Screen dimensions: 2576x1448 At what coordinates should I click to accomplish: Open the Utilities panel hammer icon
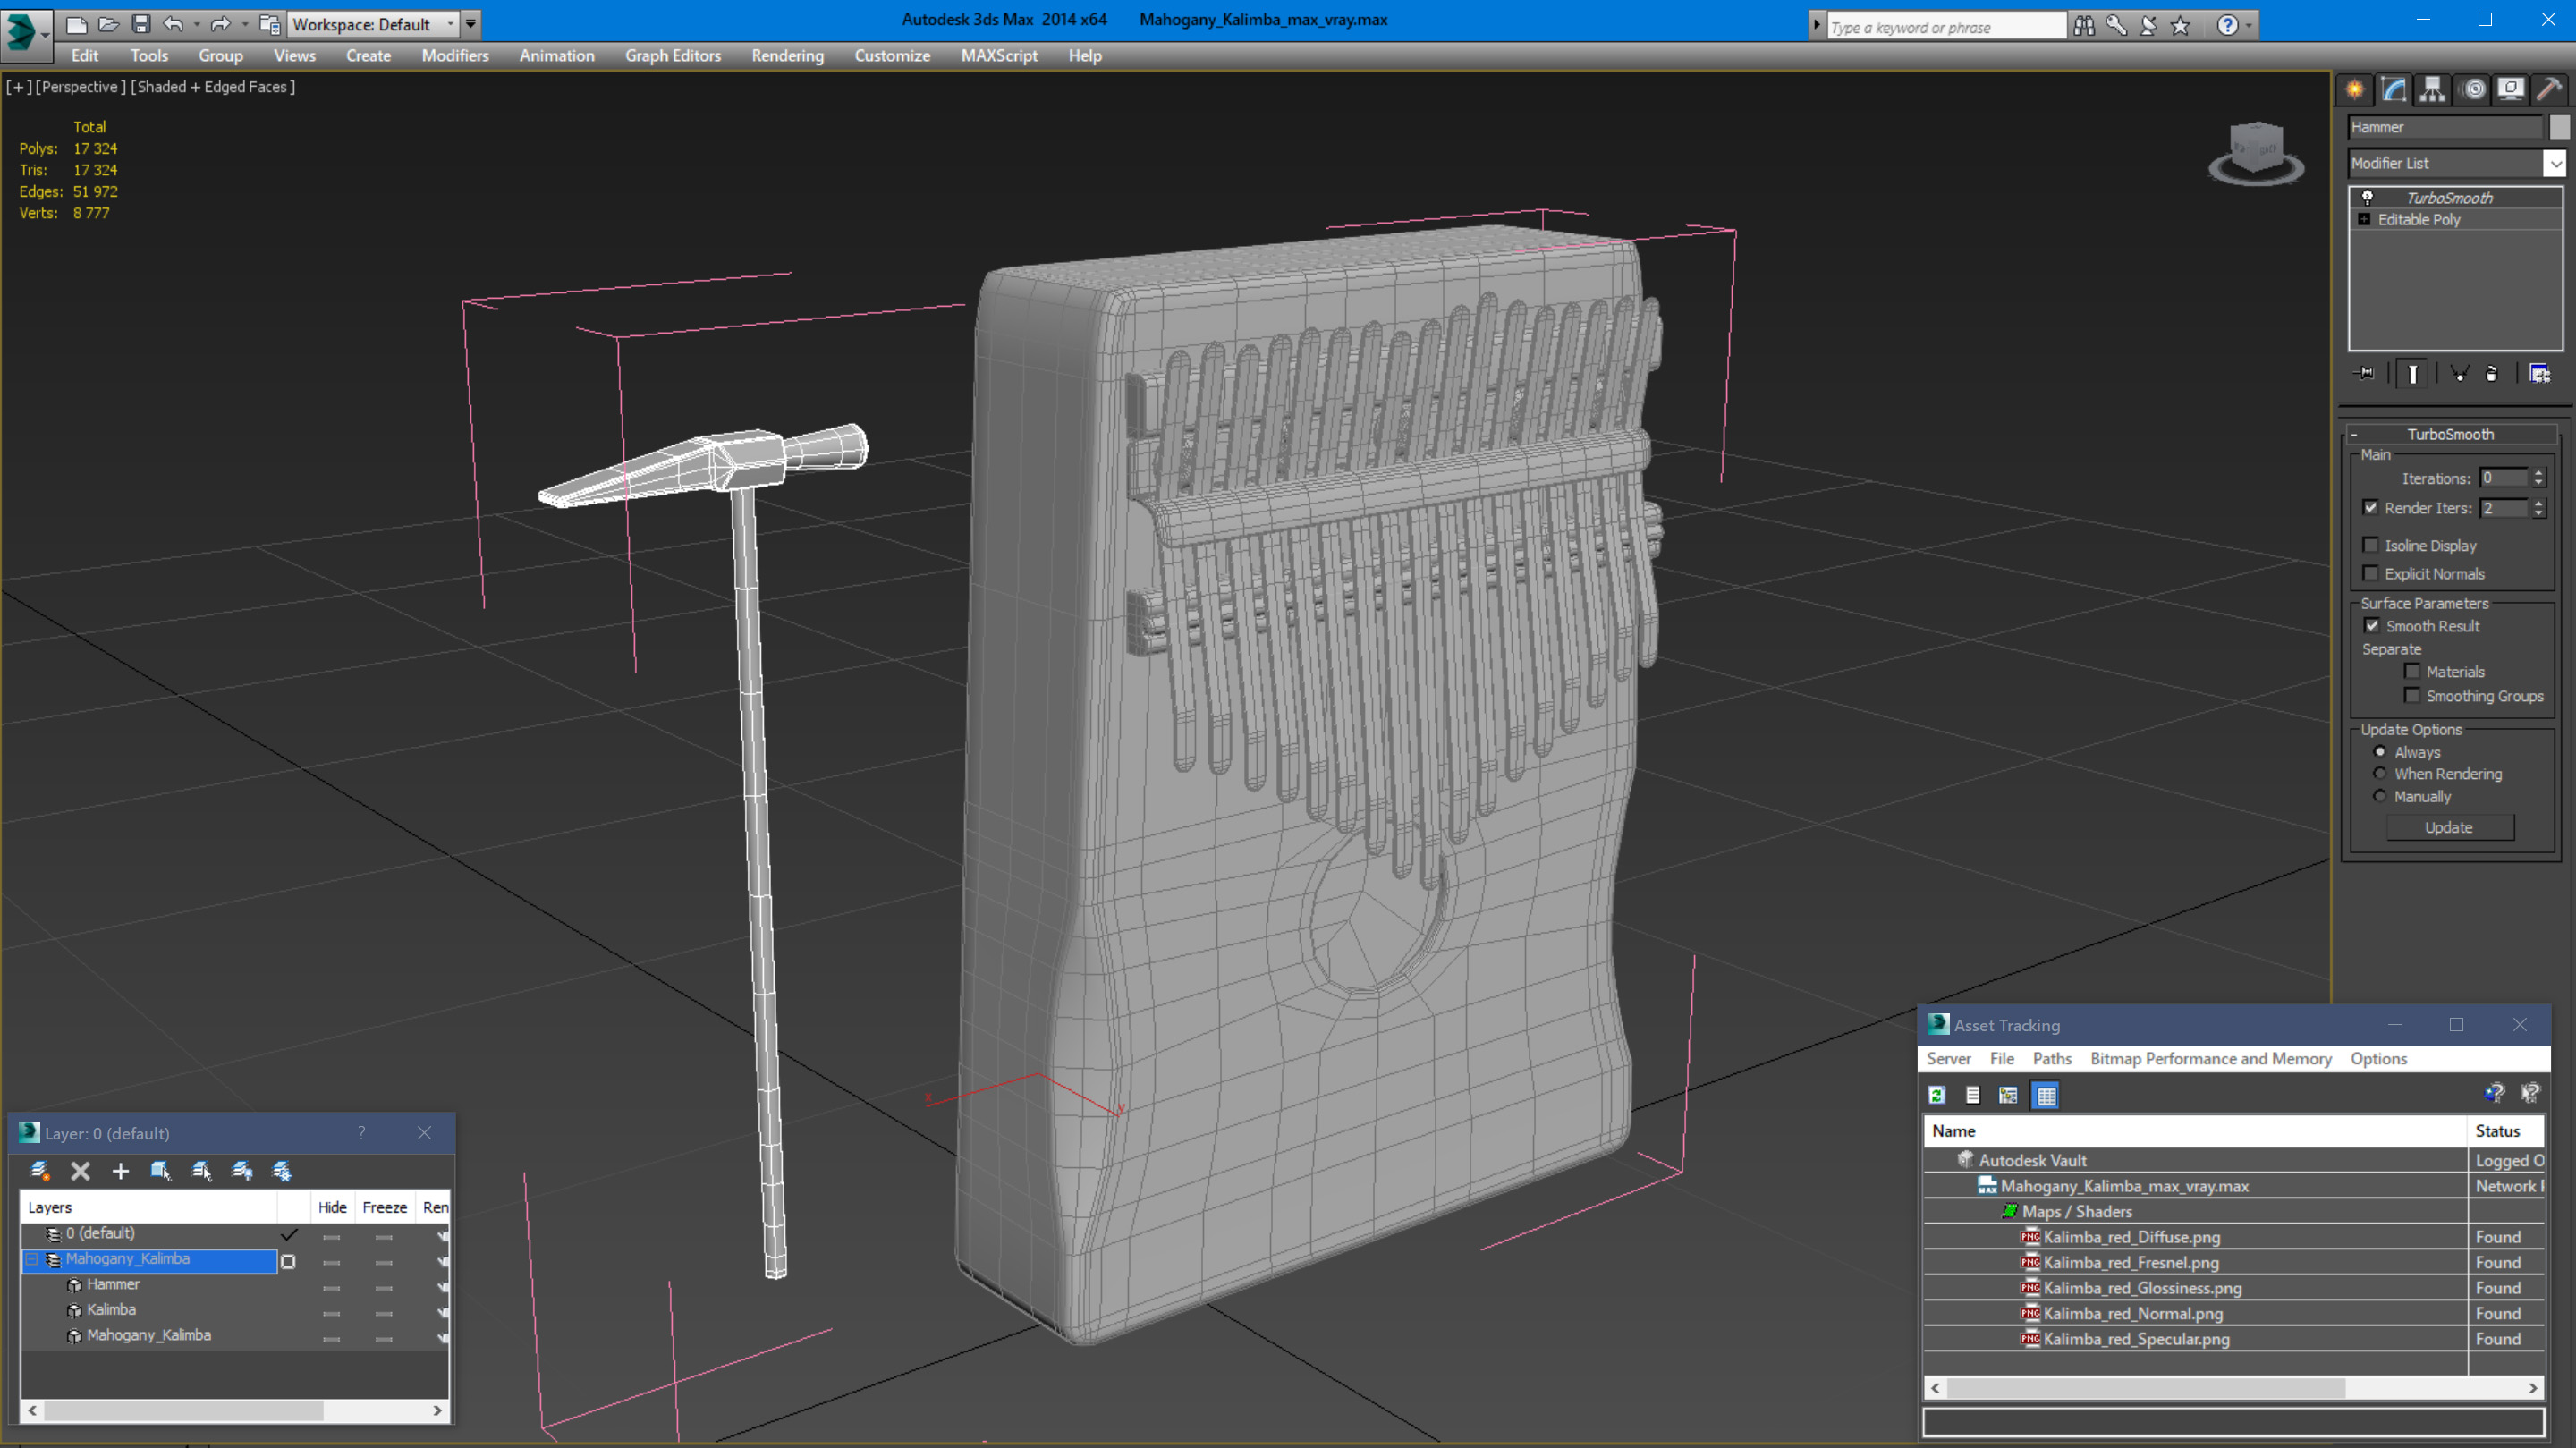[x=2549, y=90]
